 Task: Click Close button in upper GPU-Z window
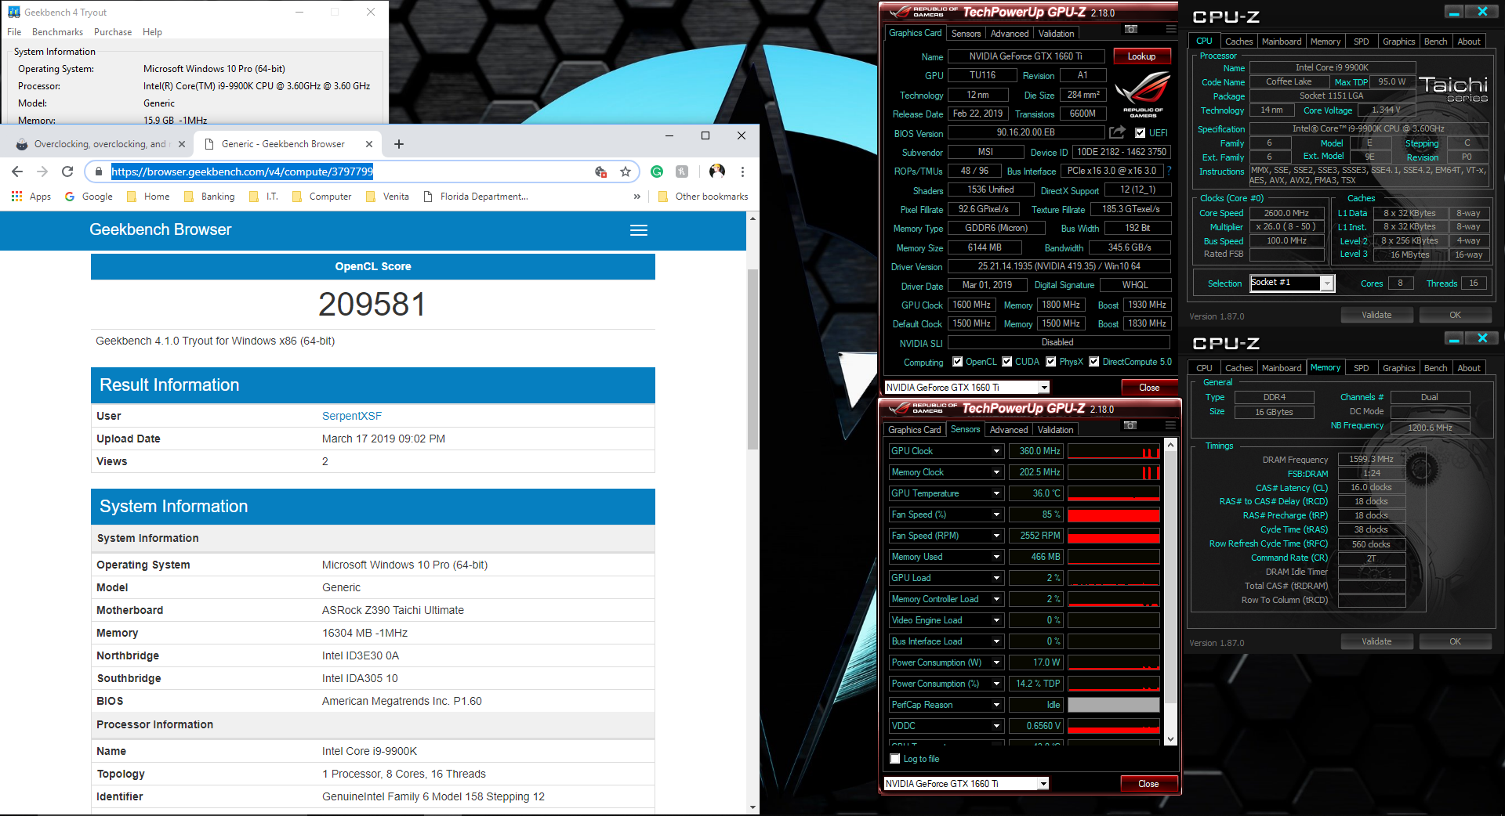point(1149,388)
